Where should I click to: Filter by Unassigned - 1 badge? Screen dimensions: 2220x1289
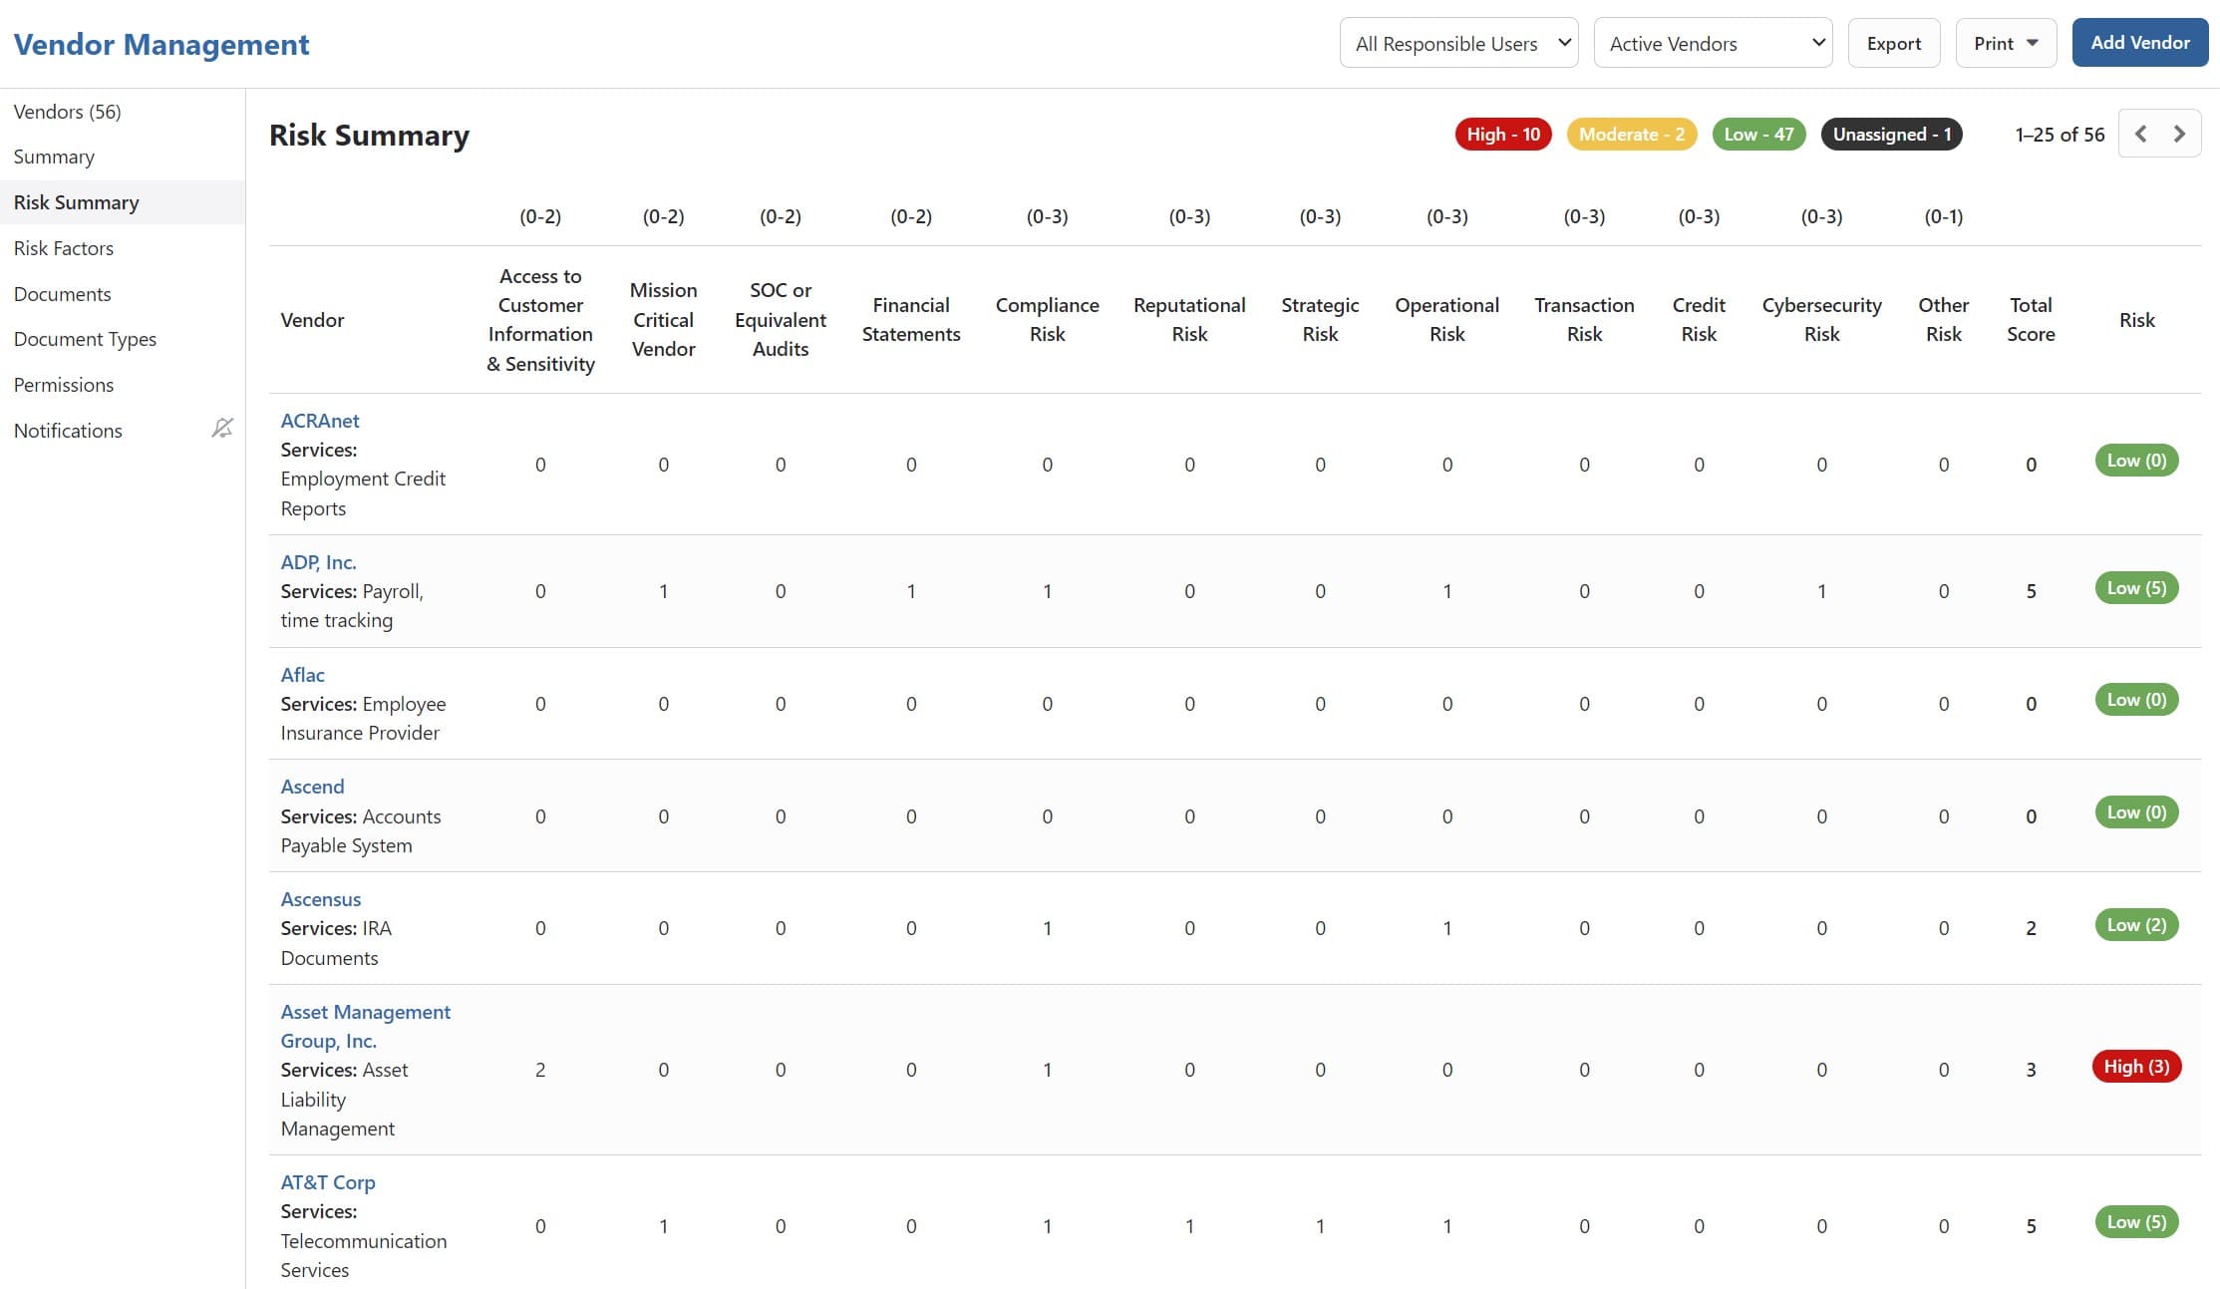point(1891,135)
